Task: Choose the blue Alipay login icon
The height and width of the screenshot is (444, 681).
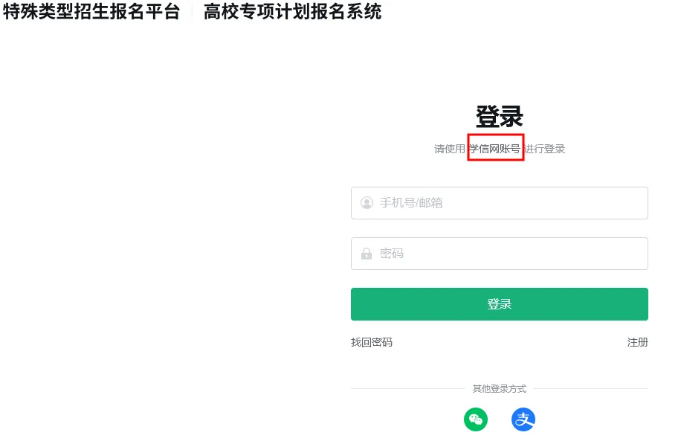Action: click(523, 419)
